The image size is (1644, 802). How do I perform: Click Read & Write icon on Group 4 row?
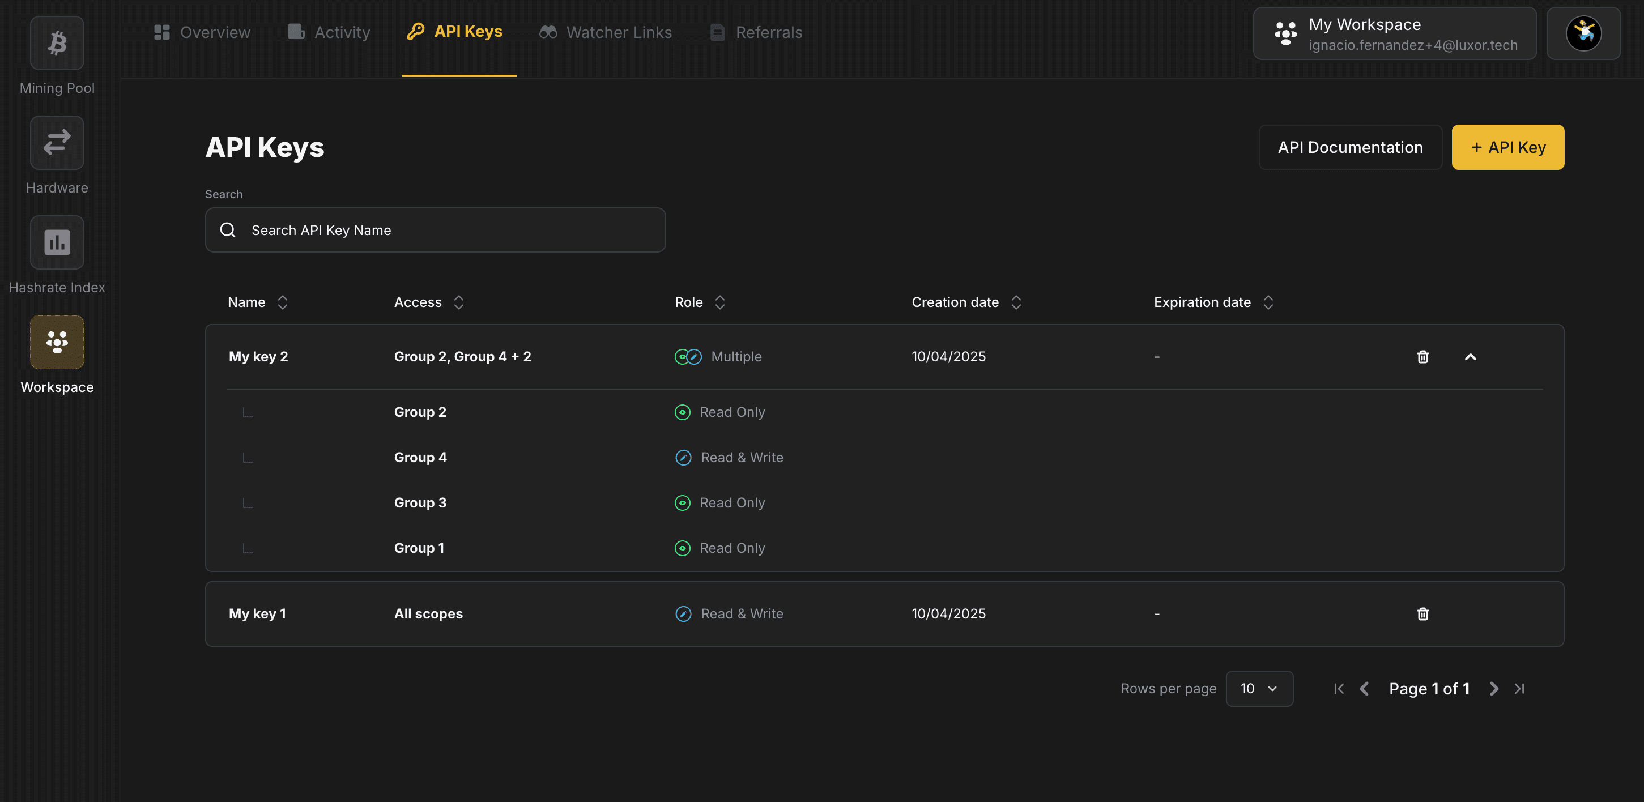coord(683,458)
